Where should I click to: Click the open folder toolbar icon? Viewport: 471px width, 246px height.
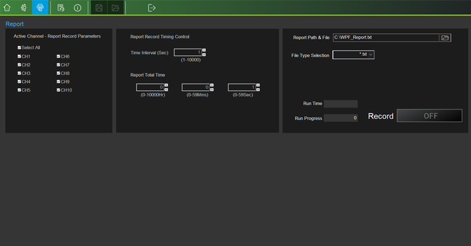point(115,7)
